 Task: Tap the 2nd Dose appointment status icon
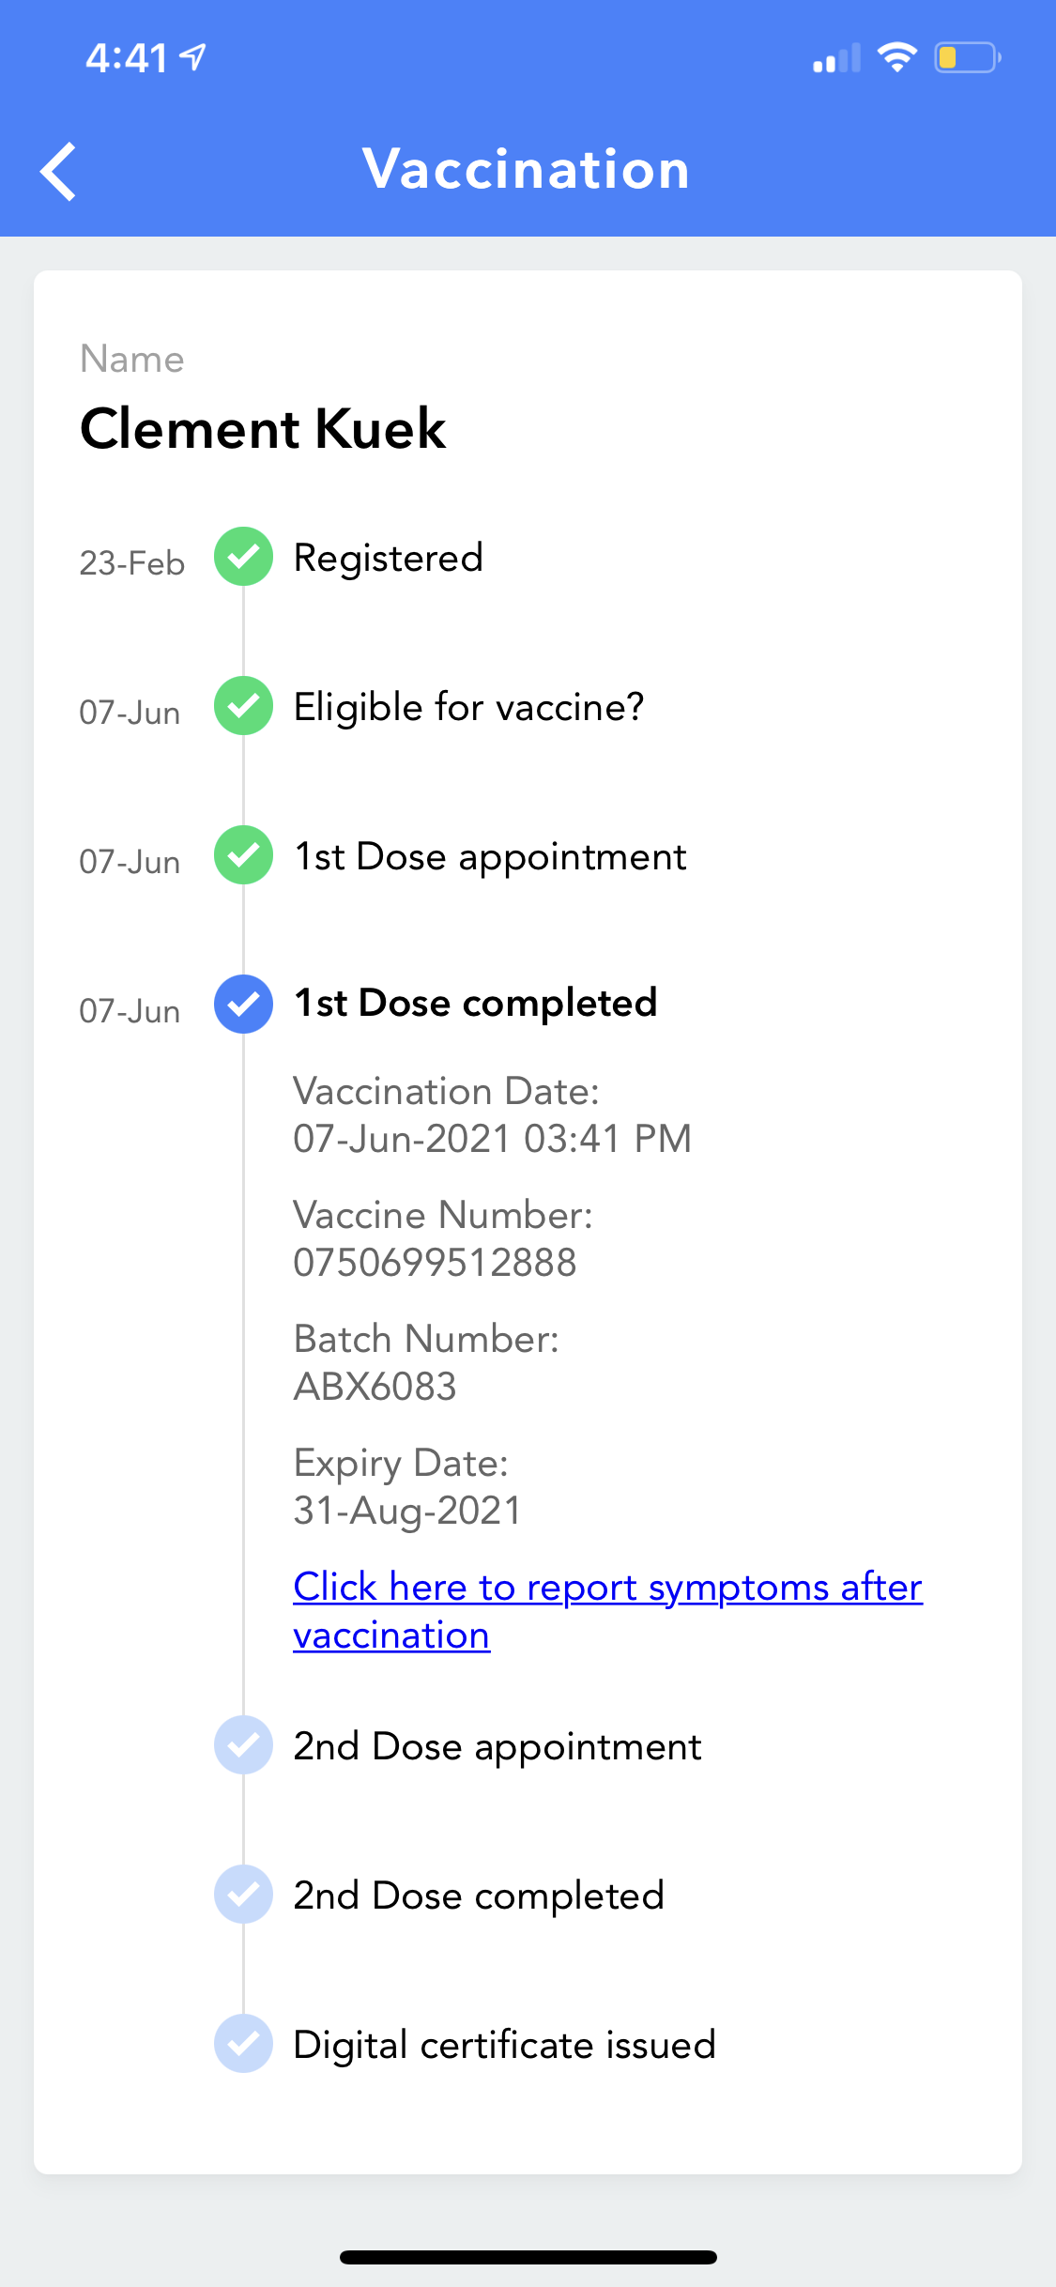(243, 1745)
